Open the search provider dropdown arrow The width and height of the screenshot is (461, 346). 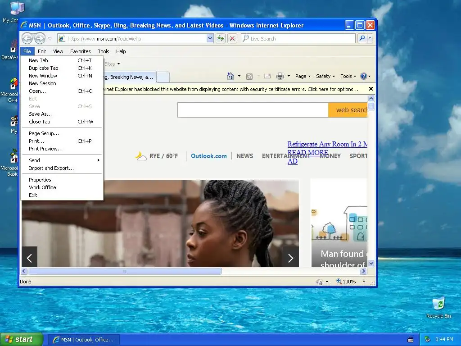[x=370, y=38]
